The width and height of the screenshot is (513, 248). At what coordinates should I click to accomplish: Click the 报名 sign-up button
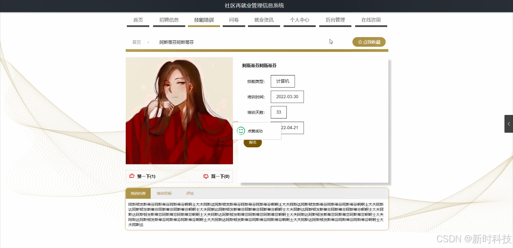[x=253, y=142]
